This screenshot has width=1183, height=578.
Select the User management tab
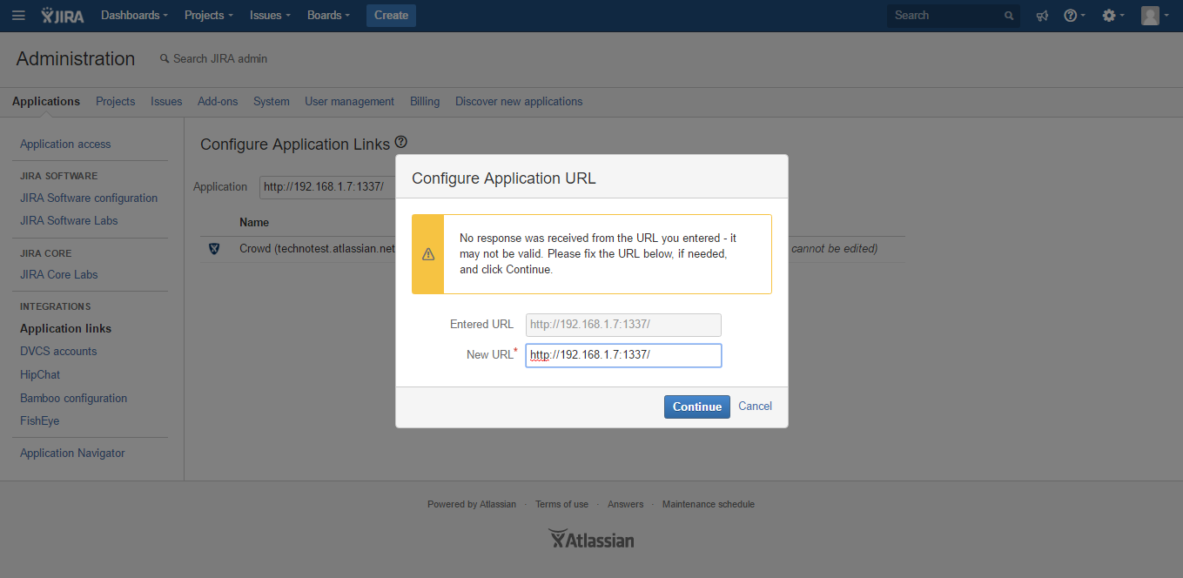349,102
